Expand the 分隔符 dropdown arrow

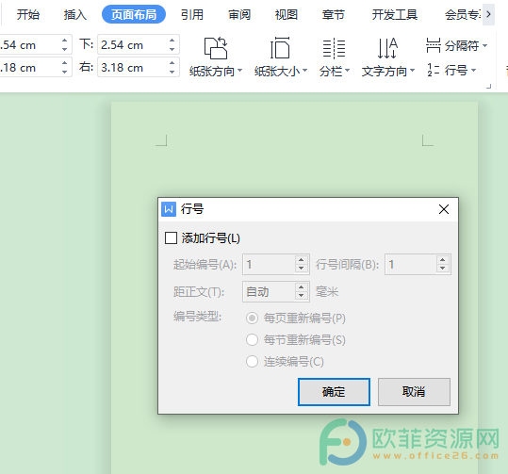[x=484, y=45]
